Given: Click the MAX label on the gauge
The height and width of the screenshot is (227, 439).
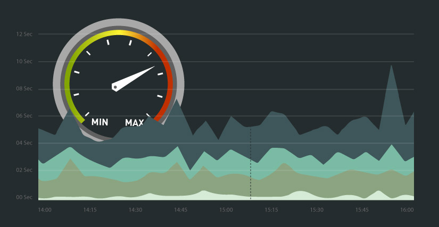Looking at the screenshot, I should click(134, 123).
